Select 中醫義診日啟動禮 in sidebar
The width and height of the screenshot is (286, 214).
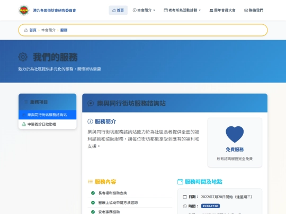[48, 124]
